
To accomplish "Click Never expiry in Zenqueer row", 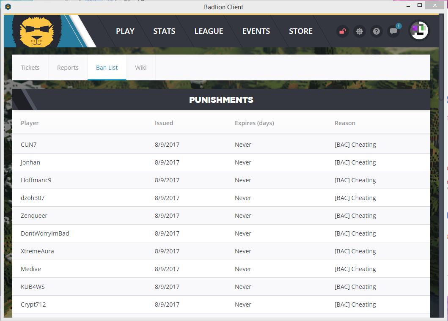I will point(243,216).
